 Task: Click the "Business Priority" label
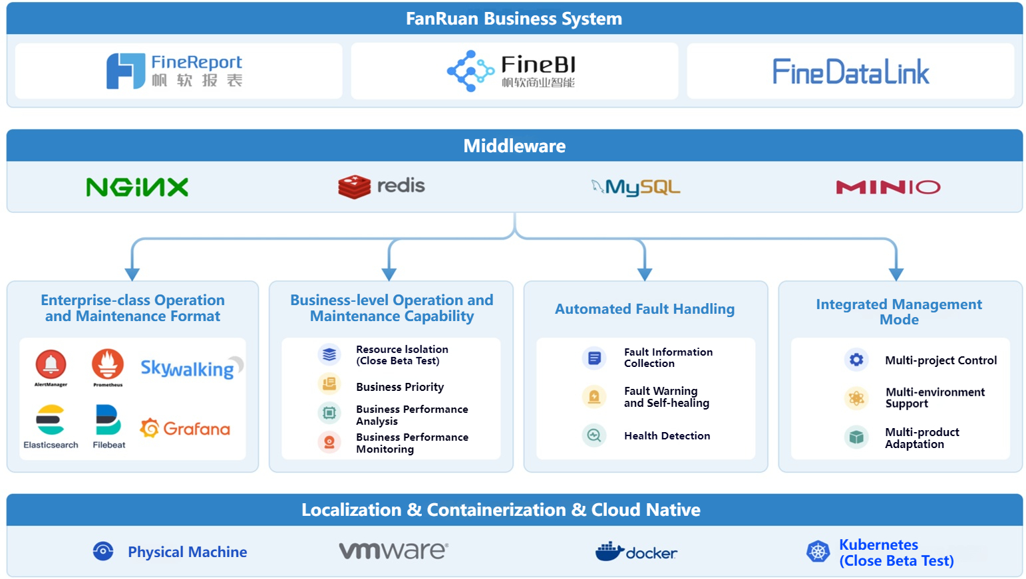click(x=400, y=387)
